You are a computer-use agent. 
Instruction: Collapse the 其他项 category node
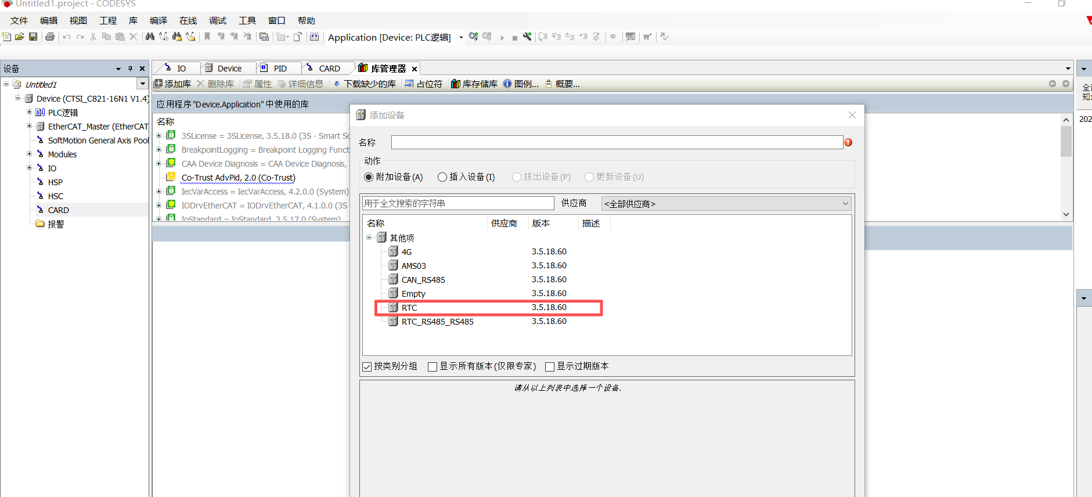[369, 237]
